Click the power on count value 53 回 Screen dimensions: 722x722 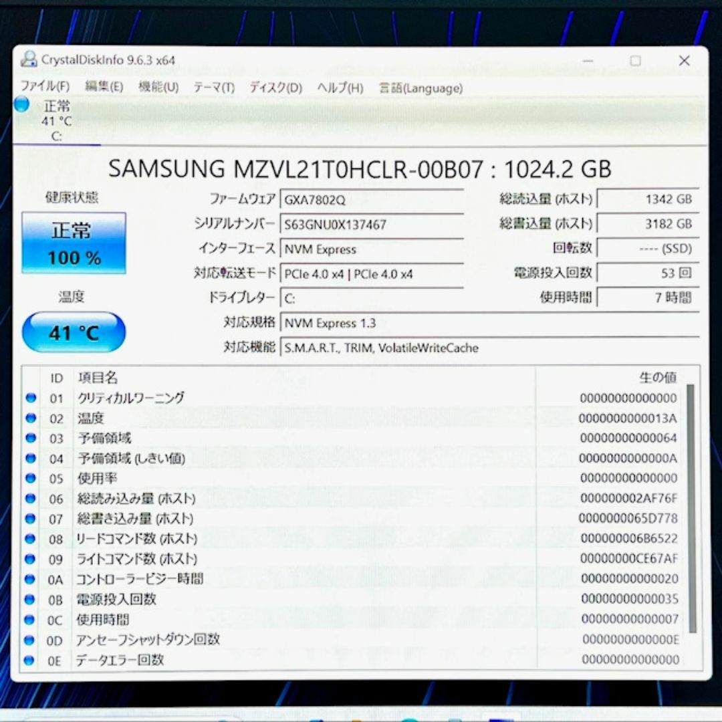click(648, 273)
